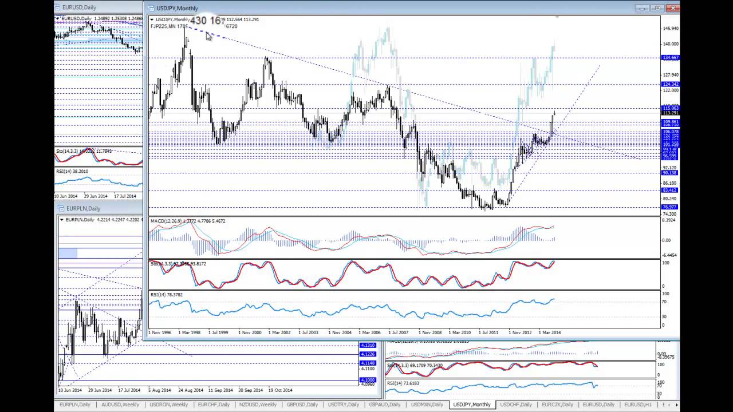Screen dimensions: 733x412
Task: Switch to the AUDUSD,Weekly chart tab
Action: pyautogui.click(x=120, y=405)
